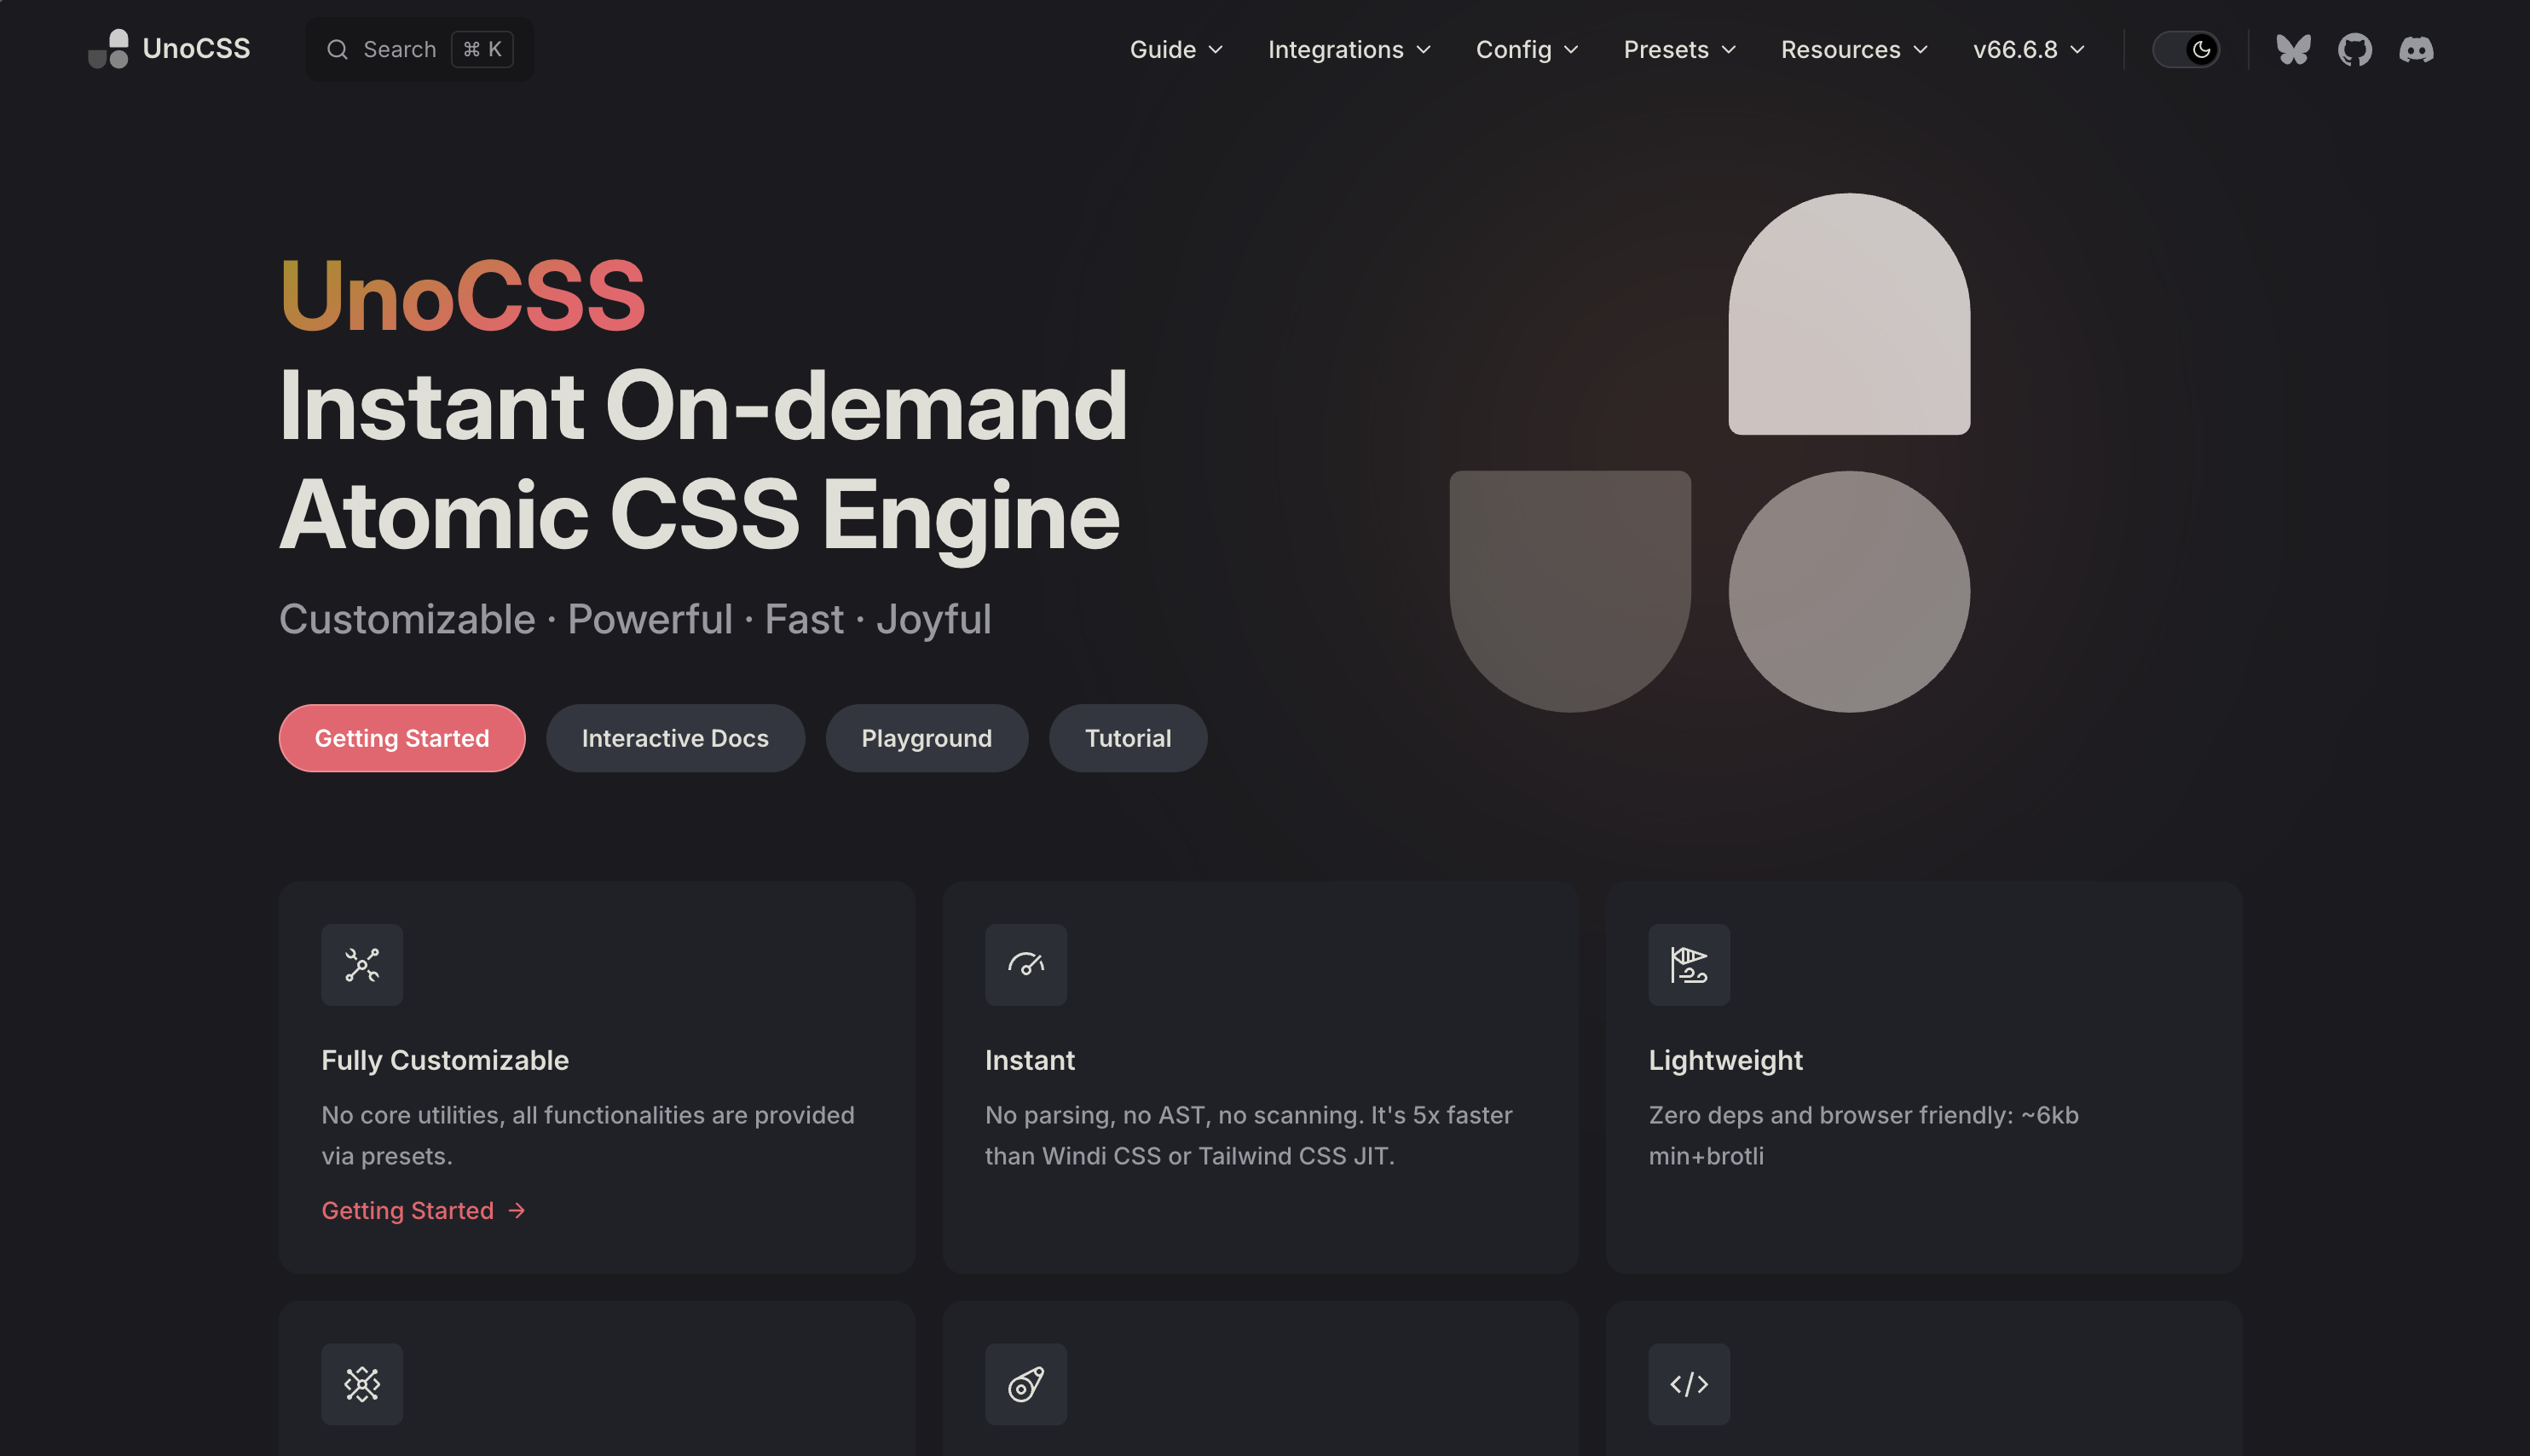This screenshot has width=2530, height=1456.
Task: Expand the Guide dropdown menu
Action: [x=1176, y=49]
